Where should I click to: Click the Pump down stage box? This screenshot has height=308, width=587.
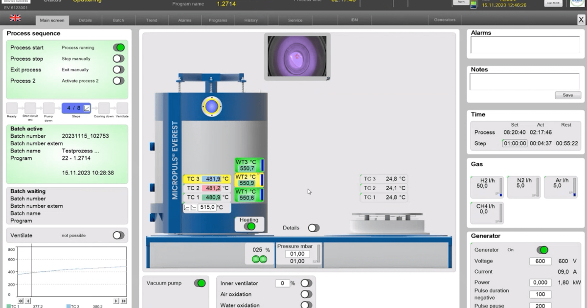click(x=48, y=108)
